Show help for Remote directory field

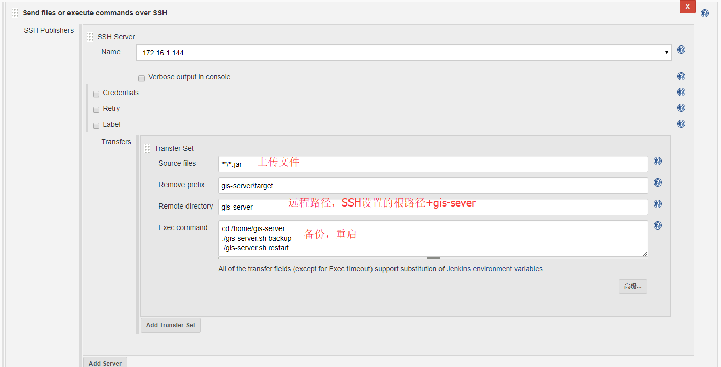pyautogui.click(x=658, y=204)
